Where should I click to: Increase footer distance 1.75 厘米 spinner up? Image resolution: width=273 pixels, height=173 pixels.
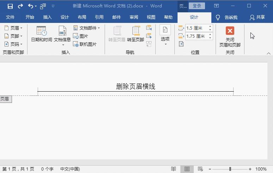coord(210,35)
